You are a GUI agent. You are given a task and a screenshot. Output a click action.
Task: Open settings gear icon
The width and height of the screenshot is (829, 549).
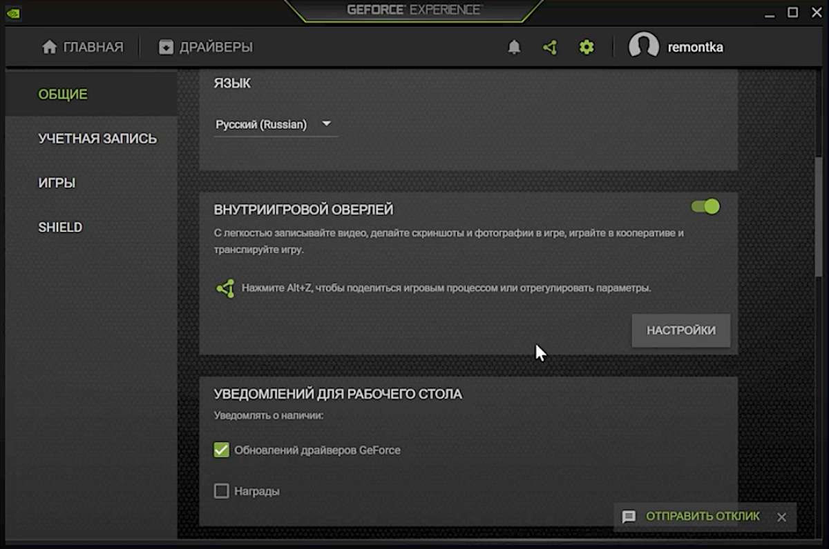[587, 48]
